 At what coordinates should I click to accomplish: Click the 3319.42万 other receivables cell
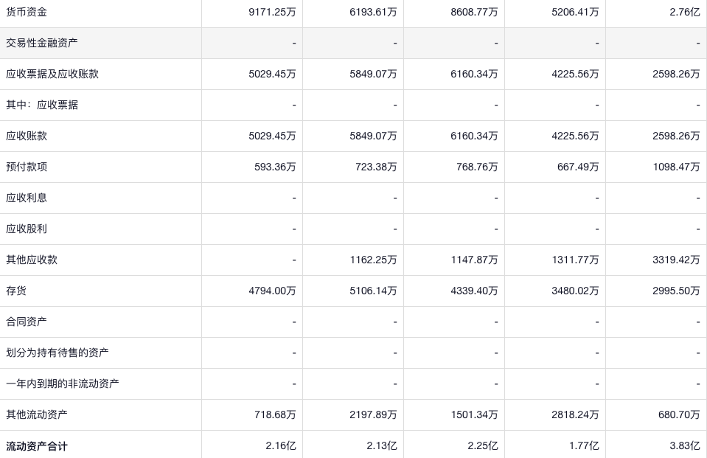pos(676,260)
